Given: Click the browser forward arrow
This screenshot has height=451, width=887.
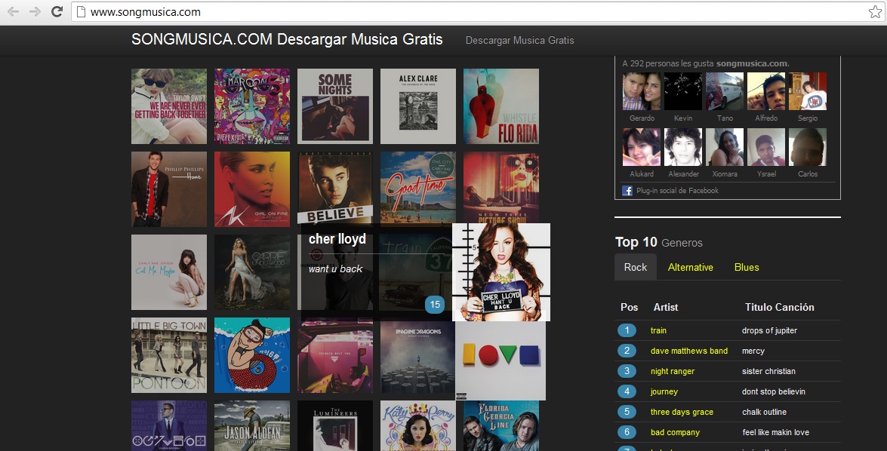Looking at the screenshot, I should (35, 12).
